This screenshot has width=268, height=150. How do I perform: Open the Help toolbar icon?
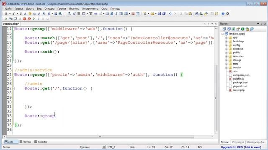(x=223, y=14)
